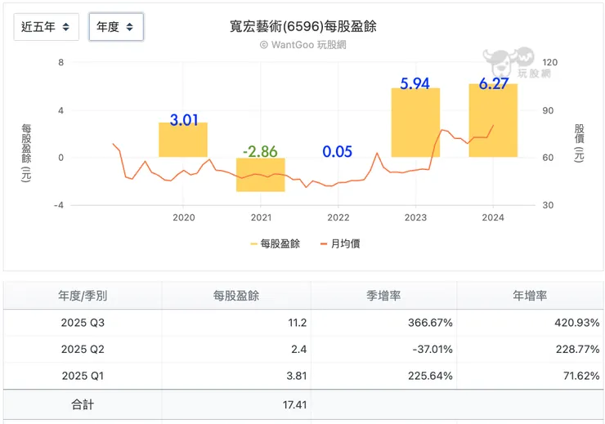Select the 2020 EPS bar
The height and width of the screenshot is (424, 605).
183,140
